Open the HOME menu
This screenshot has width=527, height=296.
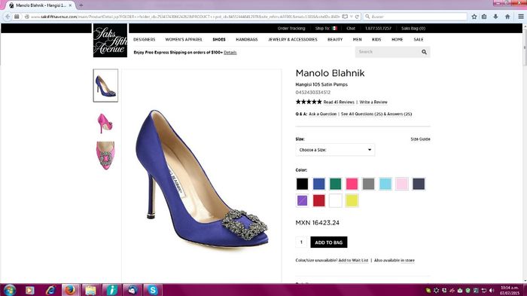(x=398, y=39)
